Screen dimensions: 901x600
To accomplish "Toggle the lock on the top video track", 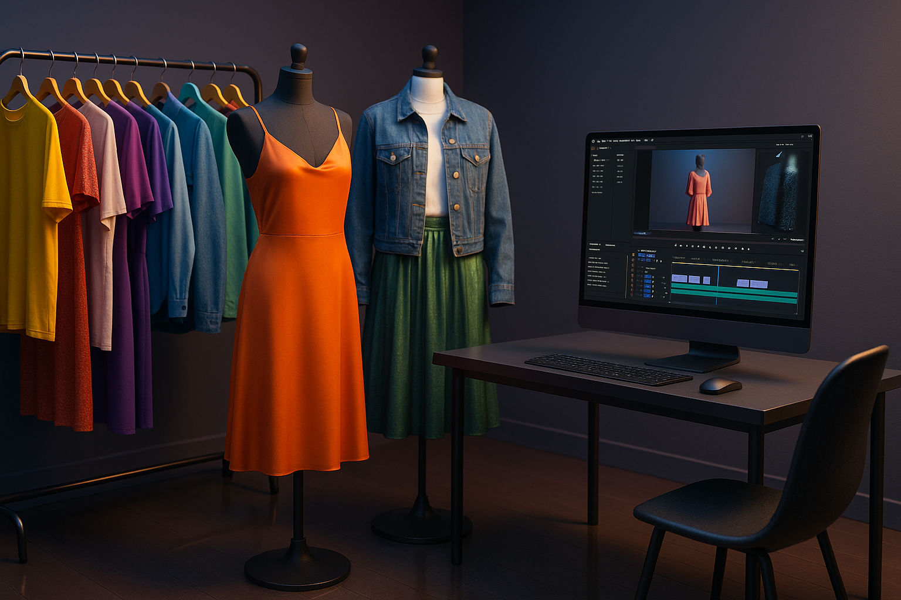I will coord(652,277).
